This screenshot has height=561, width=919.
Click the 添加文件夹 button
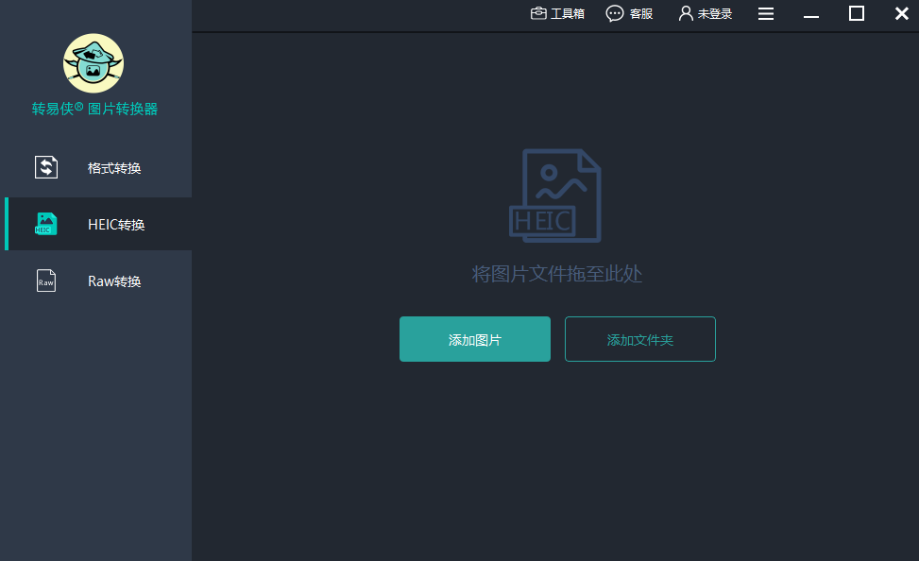[640, 339]
